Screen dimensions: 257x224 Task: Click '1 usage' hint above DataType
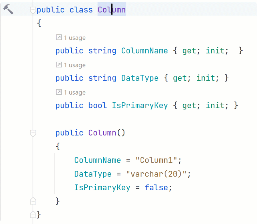pos(75,65)
